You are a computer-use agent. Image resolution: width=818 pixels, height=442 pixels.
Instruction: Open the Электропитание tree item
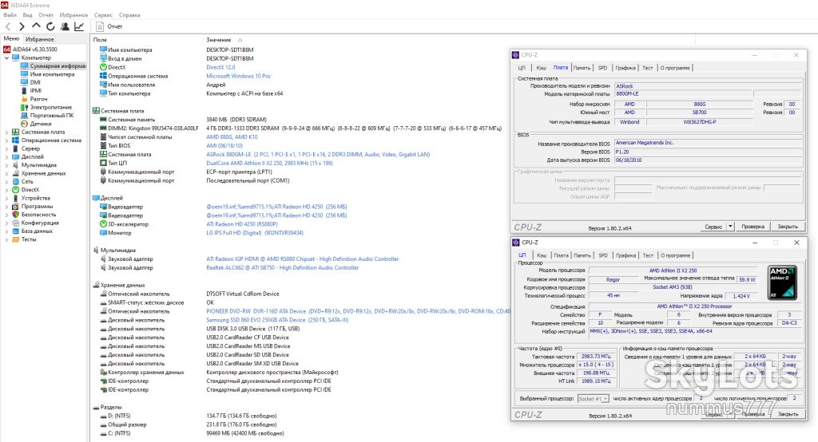coord(50,108)
